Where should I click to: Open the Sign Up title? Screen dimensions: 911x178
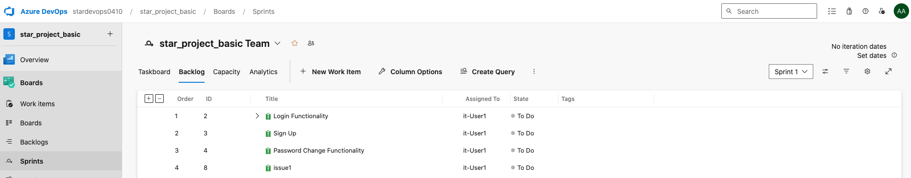(x=285, y=133)
